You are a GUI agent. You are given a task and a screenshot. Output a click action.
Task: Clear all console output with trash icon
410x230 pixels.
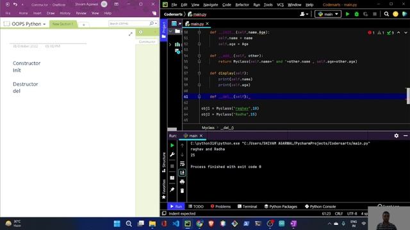182,190
